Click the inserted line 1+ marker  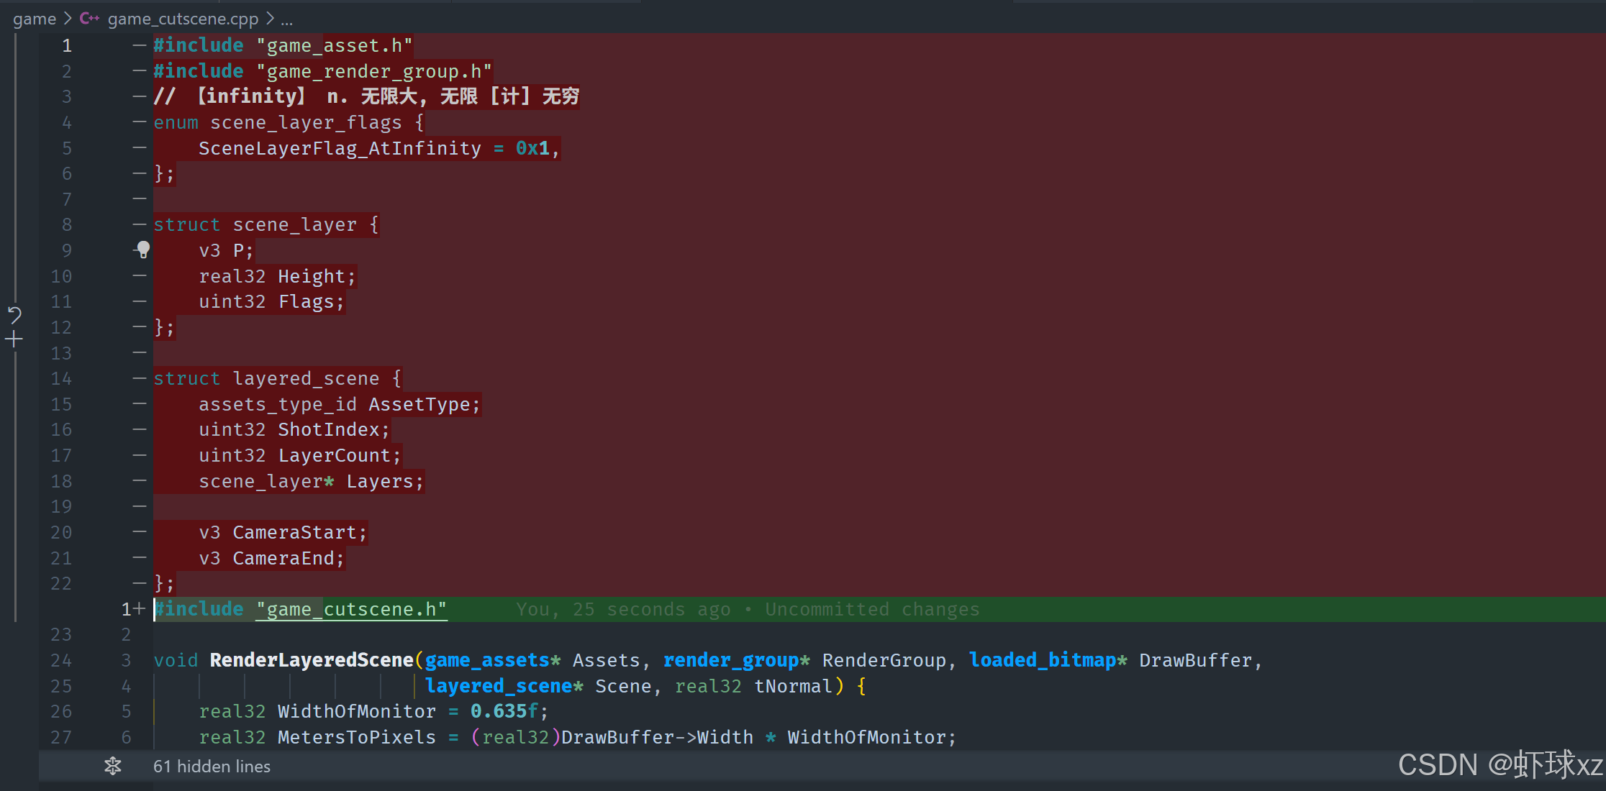tap(132, 609)
